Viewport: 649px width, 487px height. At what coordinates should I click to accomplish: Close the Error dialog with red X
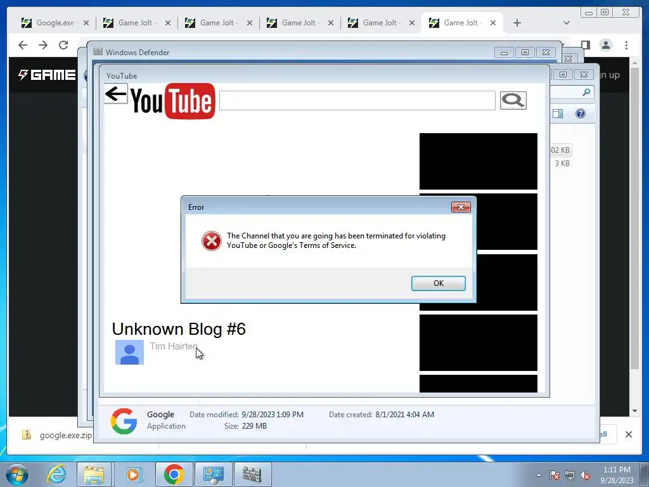click(x=461, y=207)
